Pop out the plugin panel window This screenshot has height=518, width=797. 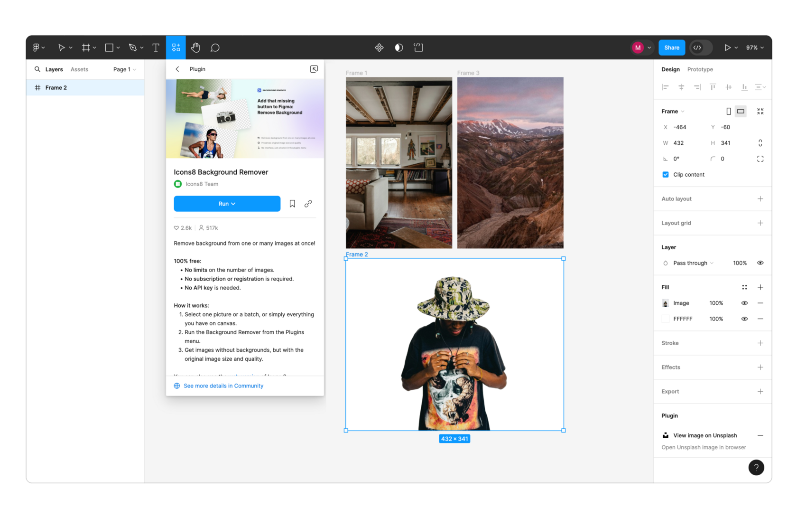coord(314,69)
